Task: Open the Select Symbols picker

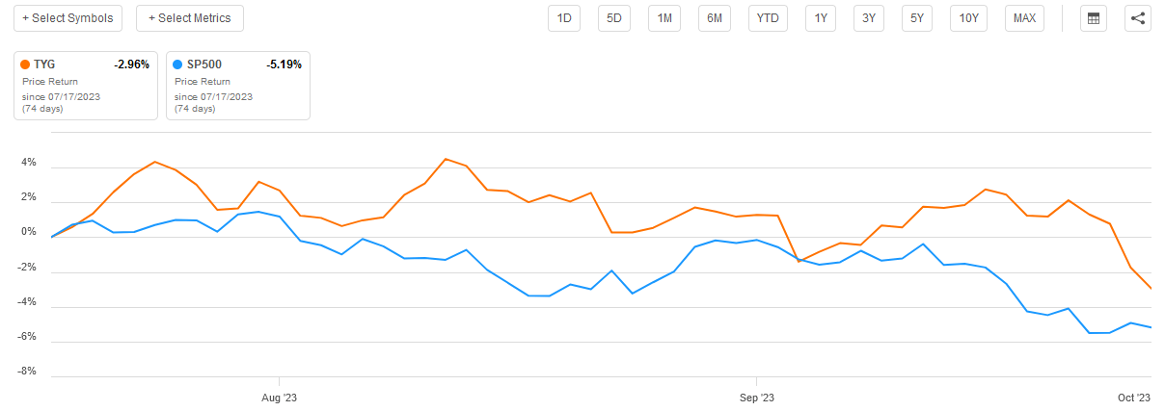Action: (68, 18)
